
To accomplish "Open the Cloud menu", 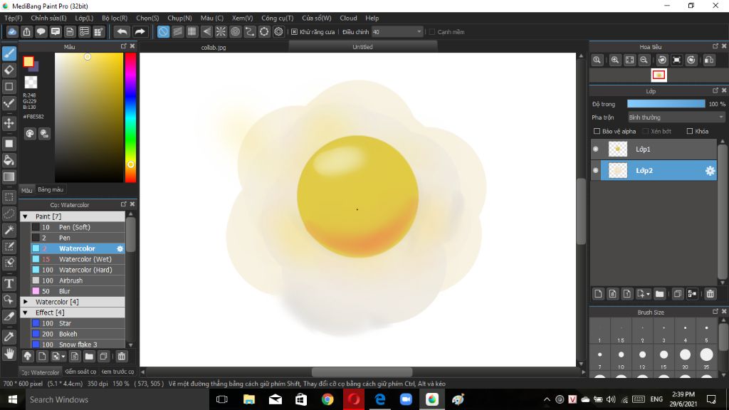I will (348, 18).
